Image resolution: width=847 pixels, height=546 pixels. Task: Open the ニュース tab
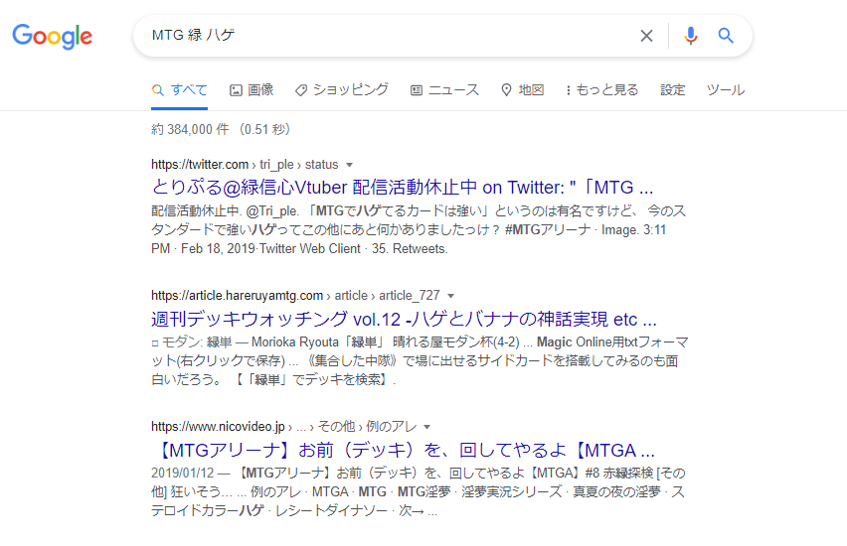point(444,90)
